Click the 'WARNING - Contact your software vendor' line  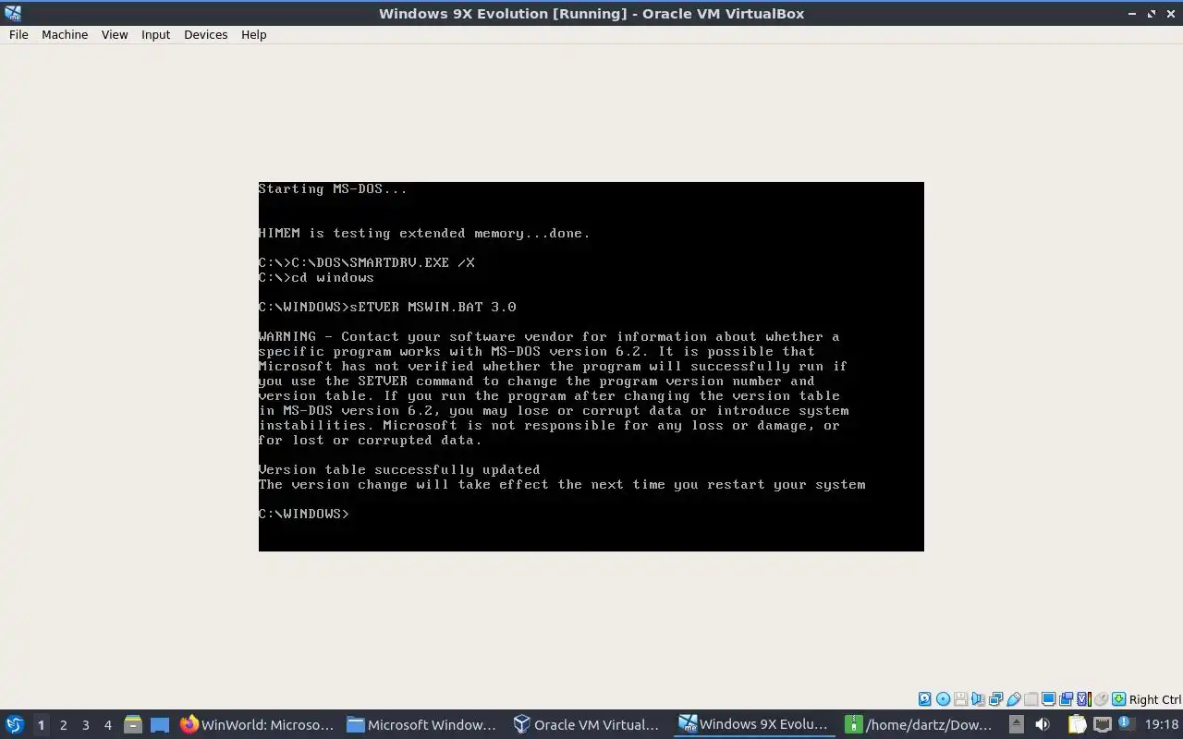[549, 336]
